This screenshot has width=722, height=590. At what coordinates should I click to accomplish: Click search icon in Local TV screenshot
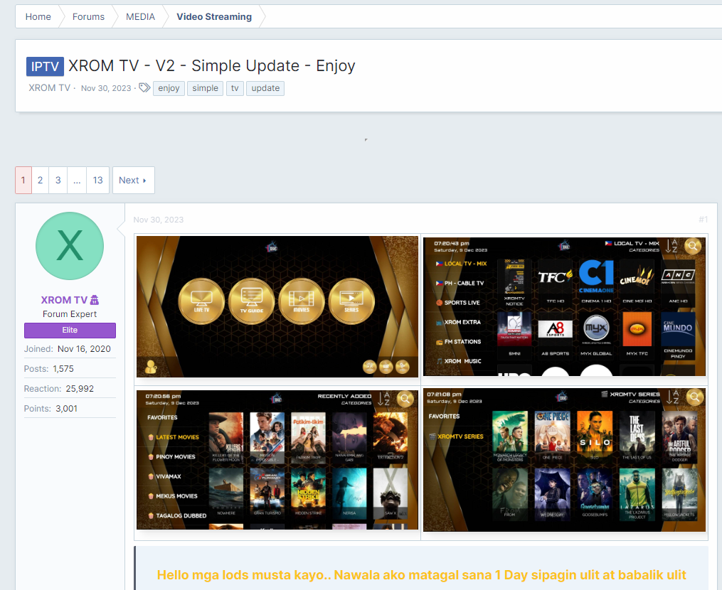click(693, 246)
